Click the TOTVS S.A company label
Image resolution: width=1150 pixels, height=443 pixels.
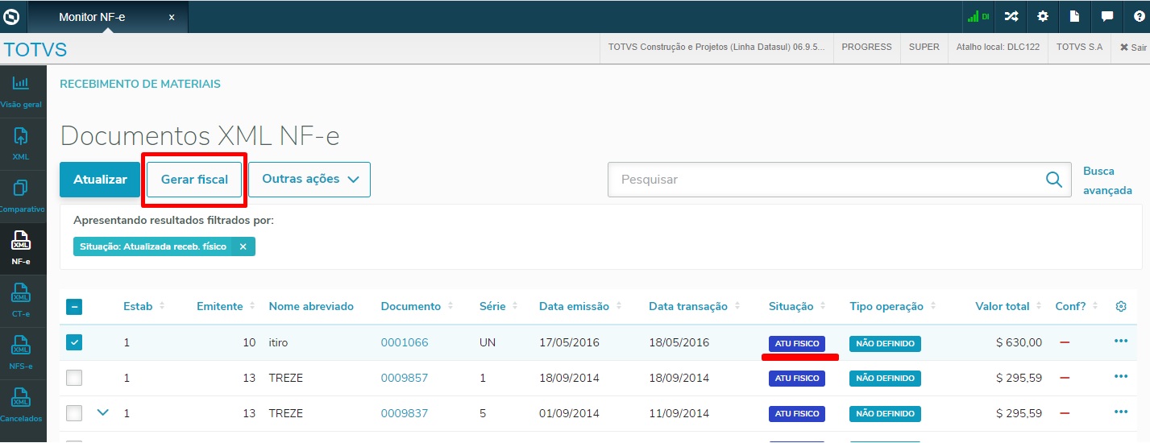point(1079,47)
